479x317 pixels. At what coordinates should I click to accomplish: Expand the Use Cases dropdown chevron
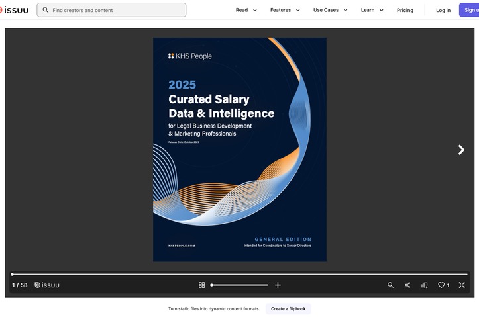tap(346, 10)
